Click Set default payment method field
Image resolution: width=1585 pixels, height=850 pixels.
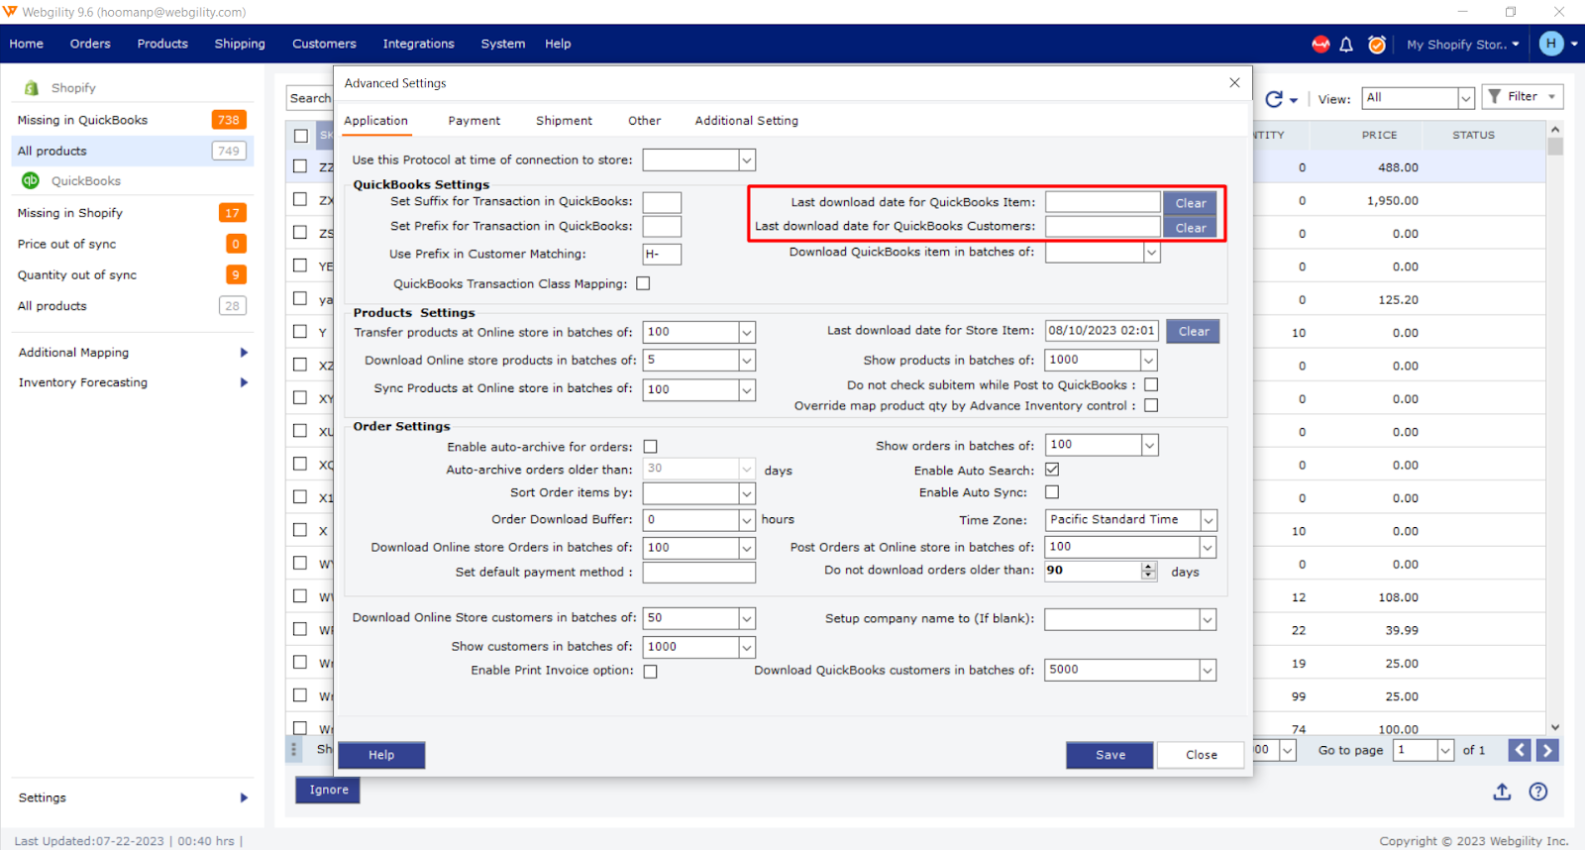click(x=698, y=573)
